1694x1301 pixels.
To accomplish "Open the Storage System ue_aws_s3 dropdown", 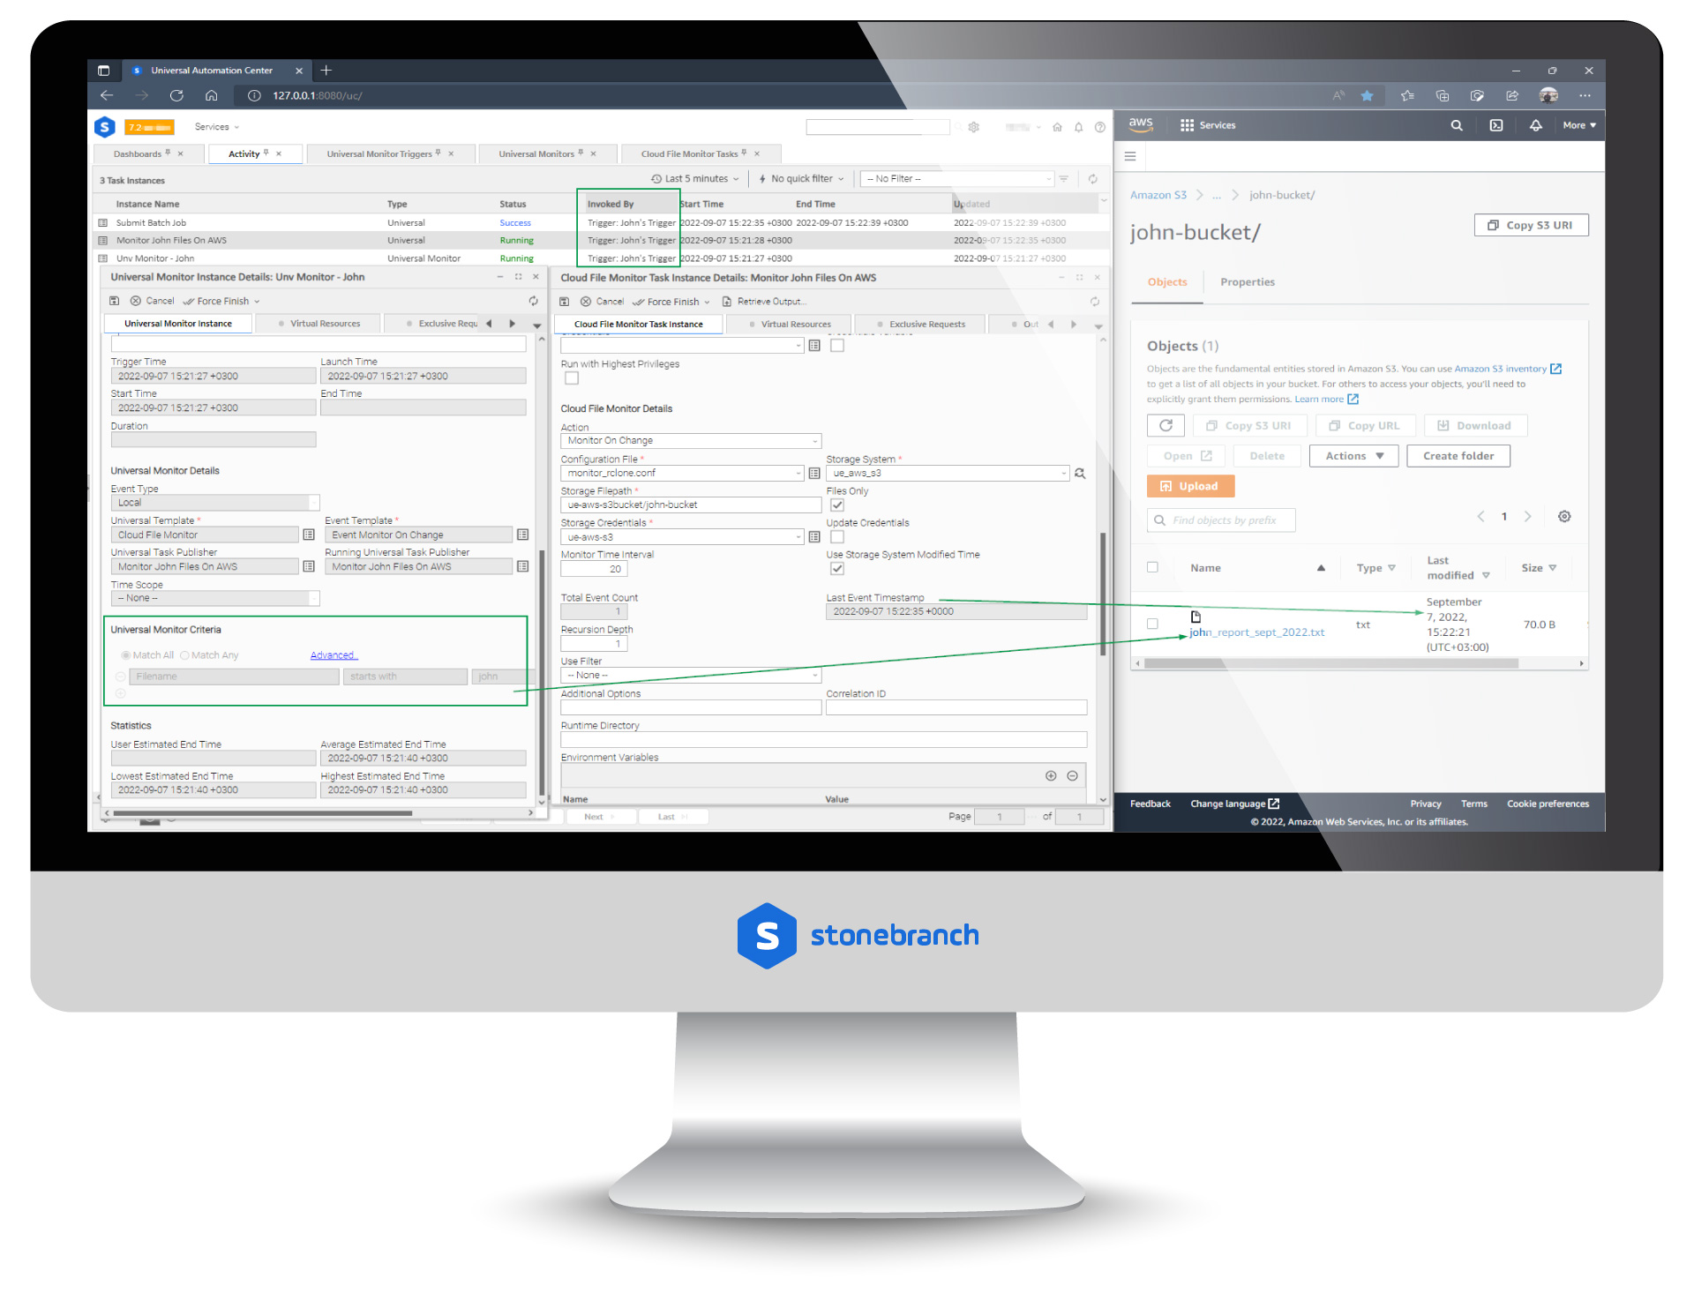I will coord(948,474).
